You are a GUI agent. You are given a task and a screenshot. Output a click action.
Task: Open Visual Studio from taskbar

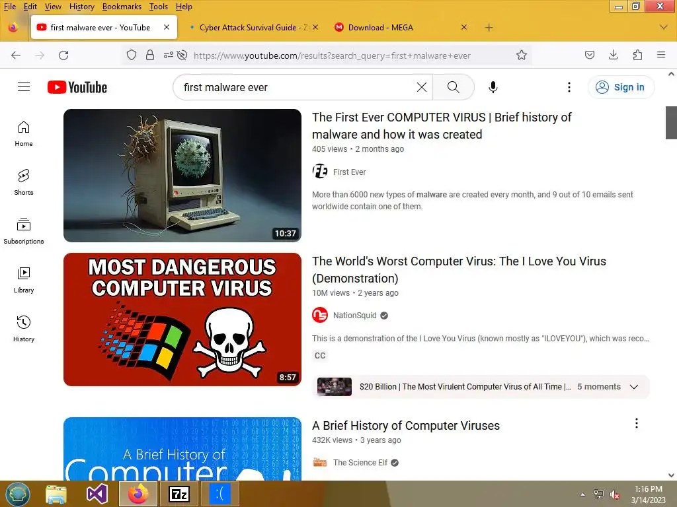(97, 494)
